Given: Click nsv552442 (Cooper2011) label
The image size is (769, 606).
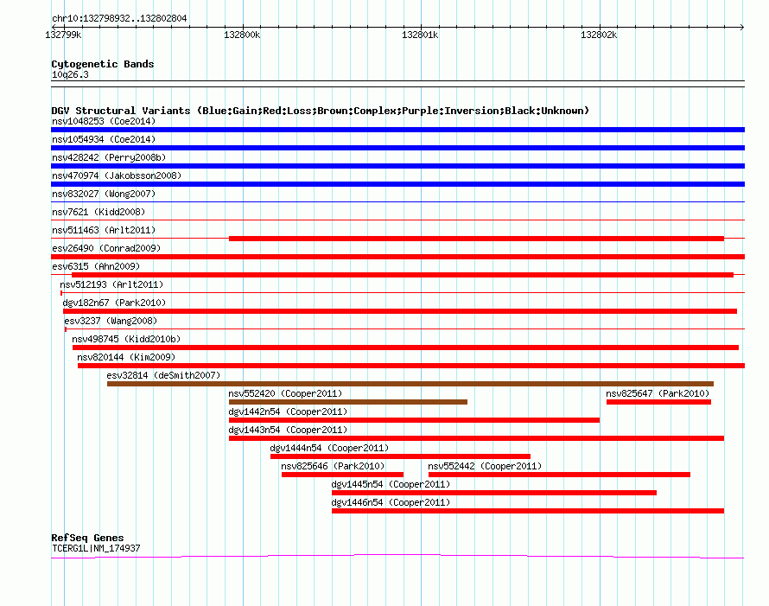Looking at the screenshot, I should click(485, 466).
